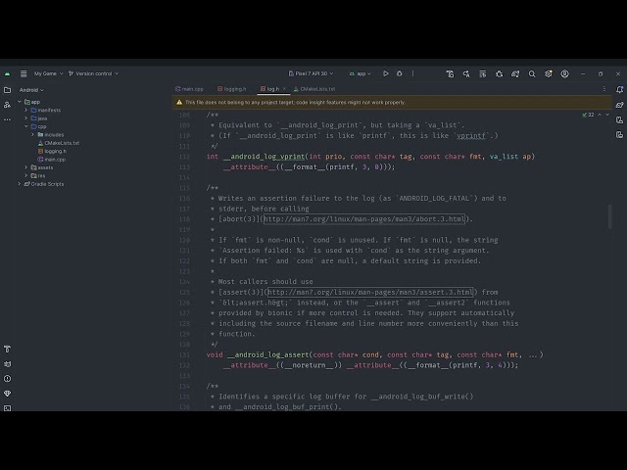
Task: Click the underlined vprintf reference in comment
Action: [470, 136]
